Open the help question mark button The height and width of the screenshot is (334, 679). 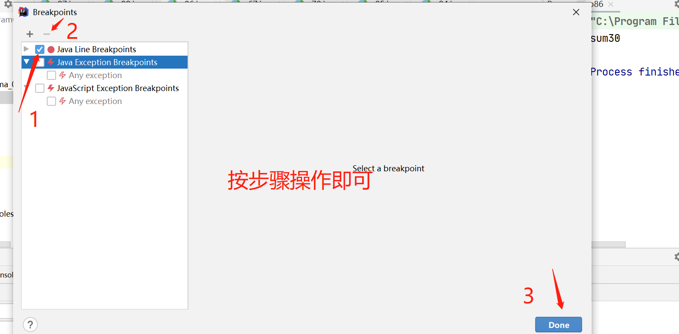(30, 325)
